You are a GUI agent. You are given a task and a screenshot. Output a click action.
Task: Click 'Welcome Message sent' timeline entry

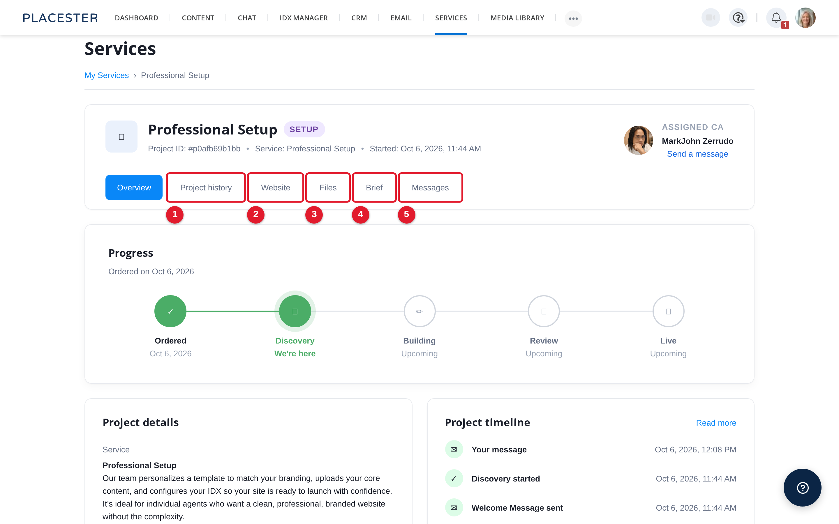591,508
